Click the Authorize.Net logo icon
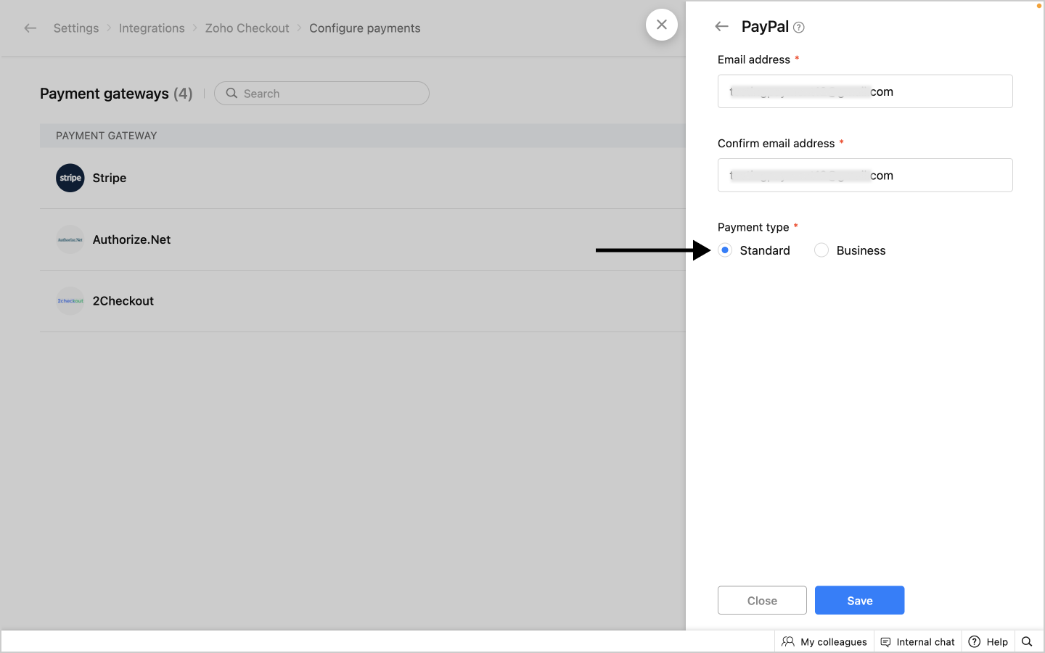Viewport: 1045px width, 653px height. pyautogui.click(x=70, y=239)
